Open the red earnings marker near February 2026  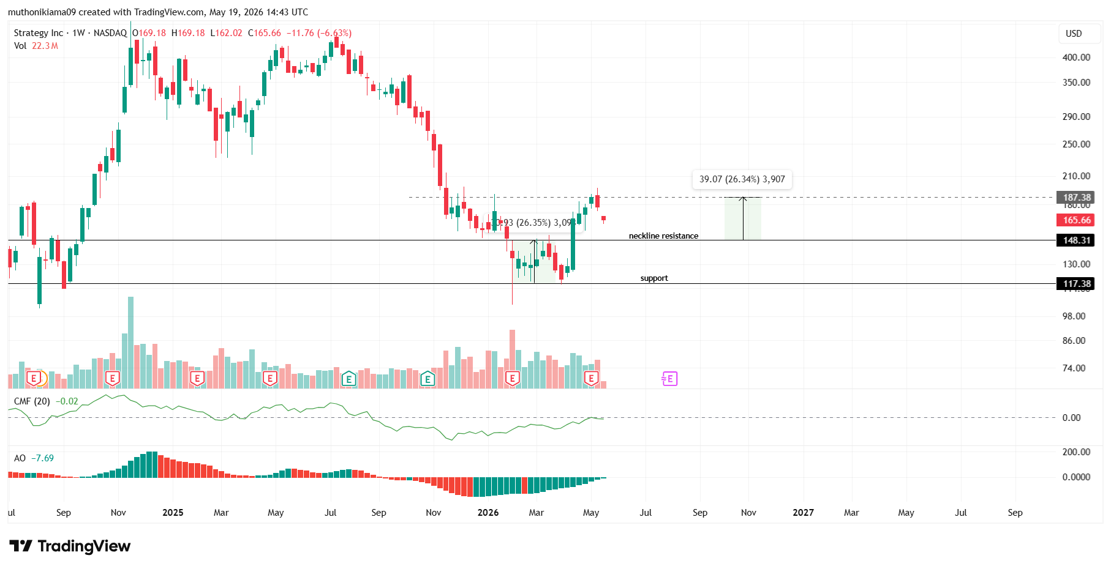click(x=512, y=379)
